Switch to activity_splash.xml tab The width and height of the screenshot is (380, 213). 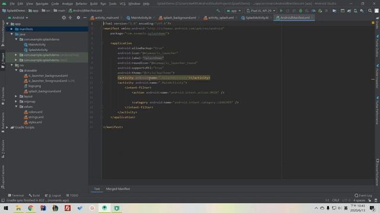click(x=221, y=18)
